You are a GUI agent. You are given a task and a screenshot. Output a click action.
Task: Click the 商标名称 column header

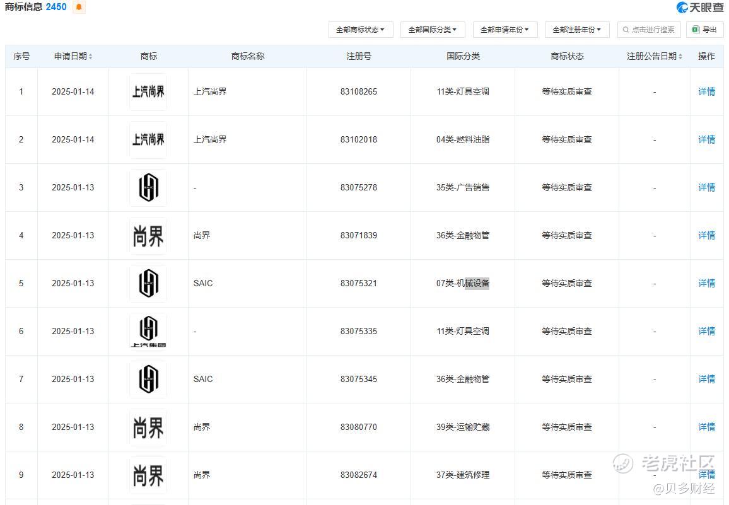pyautogui.click(x=248, y=56)
